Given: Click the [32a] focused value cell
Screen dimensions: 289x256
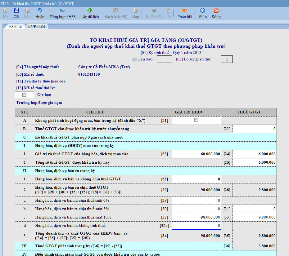Looking at the screenshot, I should [196, 226].
